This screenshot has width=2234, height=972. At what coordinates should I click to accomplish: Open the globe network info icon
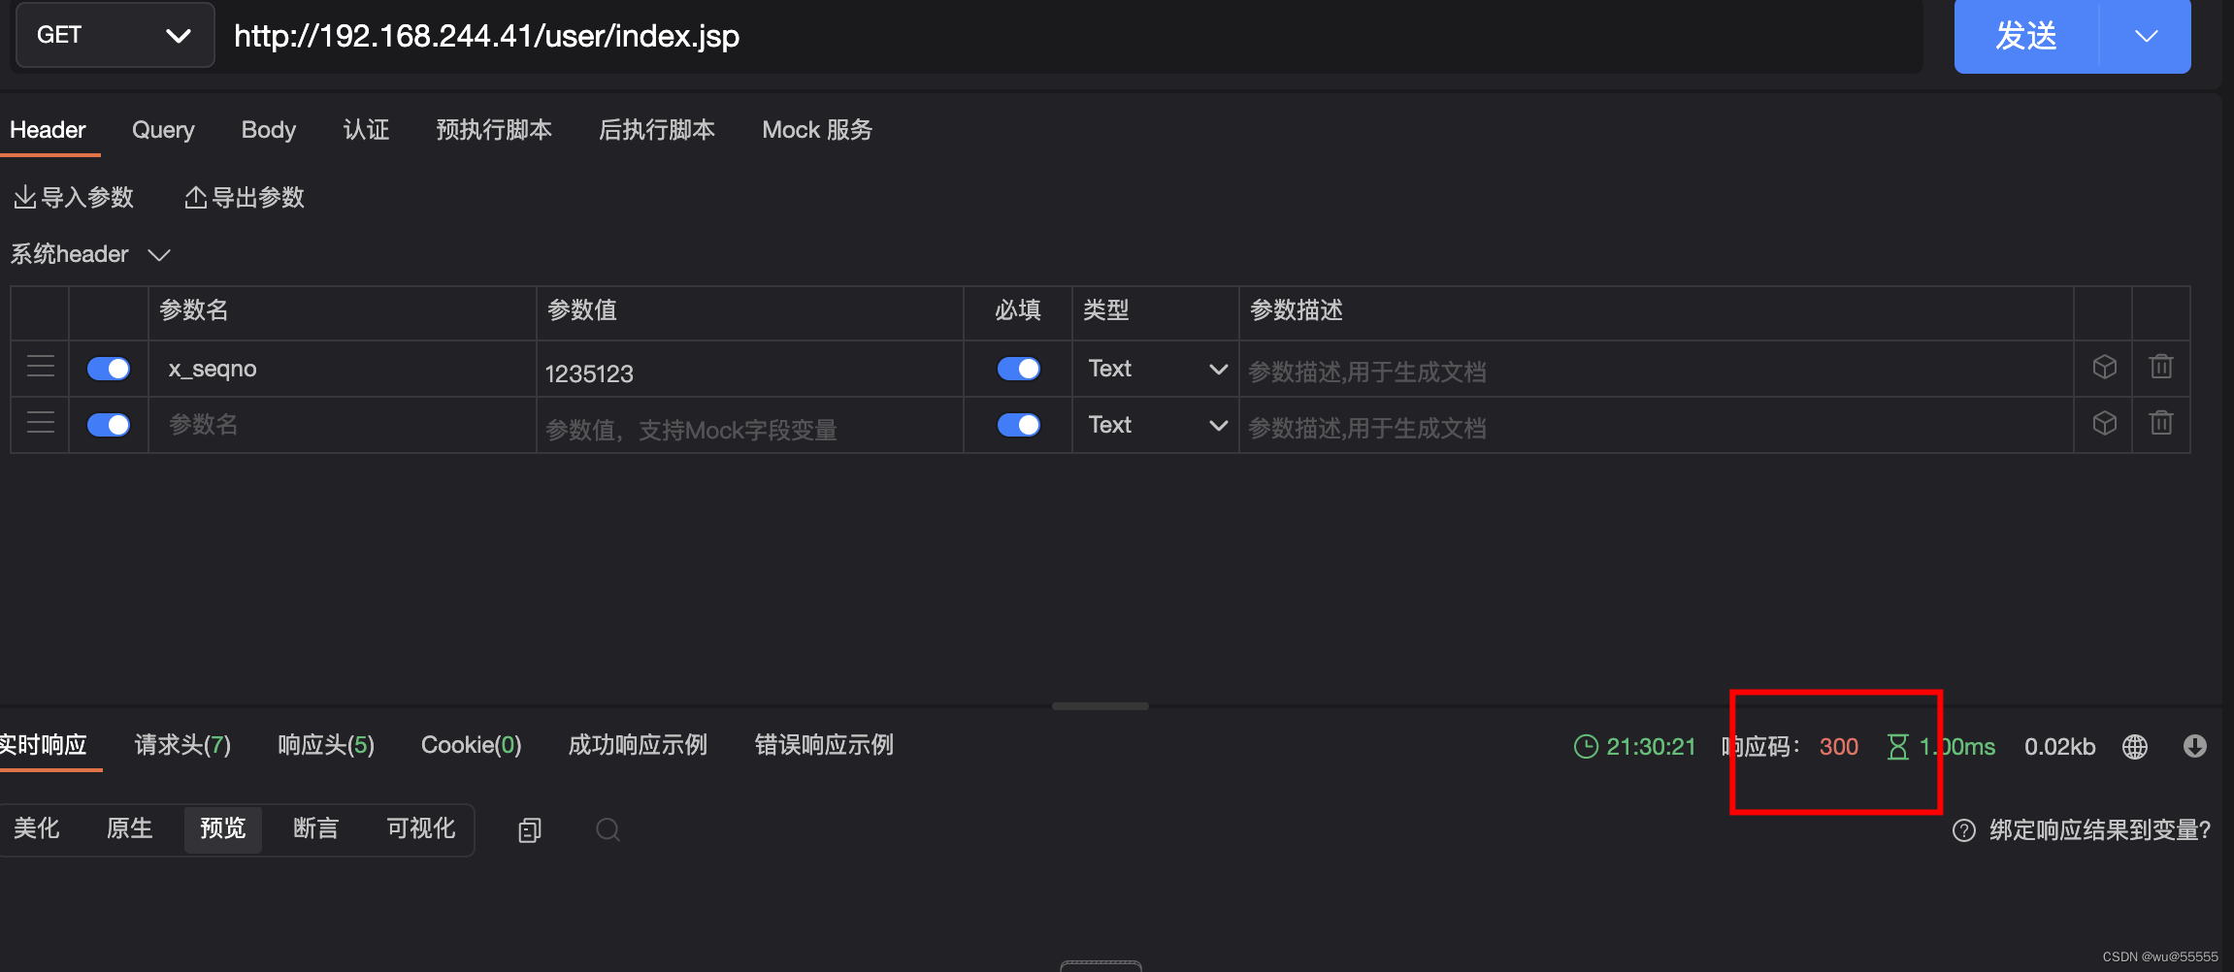click(2134, 746)
